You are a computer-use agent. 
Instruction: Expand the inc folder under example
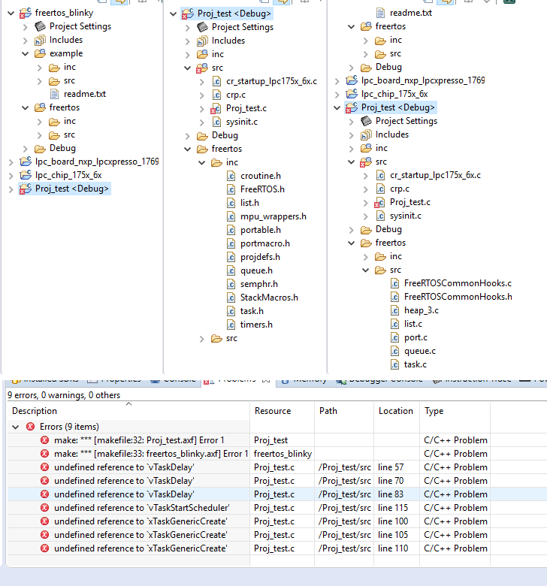tap(40, 68)
